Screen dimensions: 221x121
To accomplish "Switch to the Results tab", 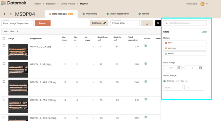I will click(x=144, y=14).
